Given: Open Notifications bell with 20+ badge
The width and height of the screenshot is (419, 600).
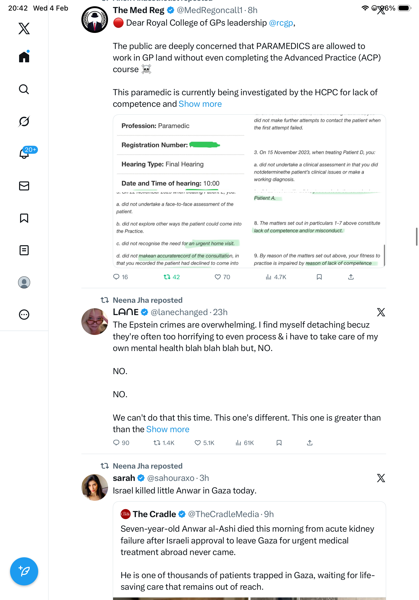Looking at the screenshot, I should point(24,154).
